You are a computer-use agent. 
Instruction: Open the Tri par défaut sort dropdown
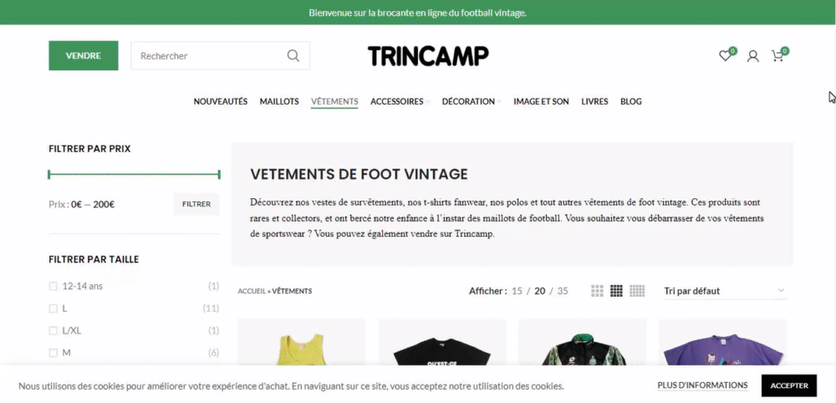click(725, 291)
